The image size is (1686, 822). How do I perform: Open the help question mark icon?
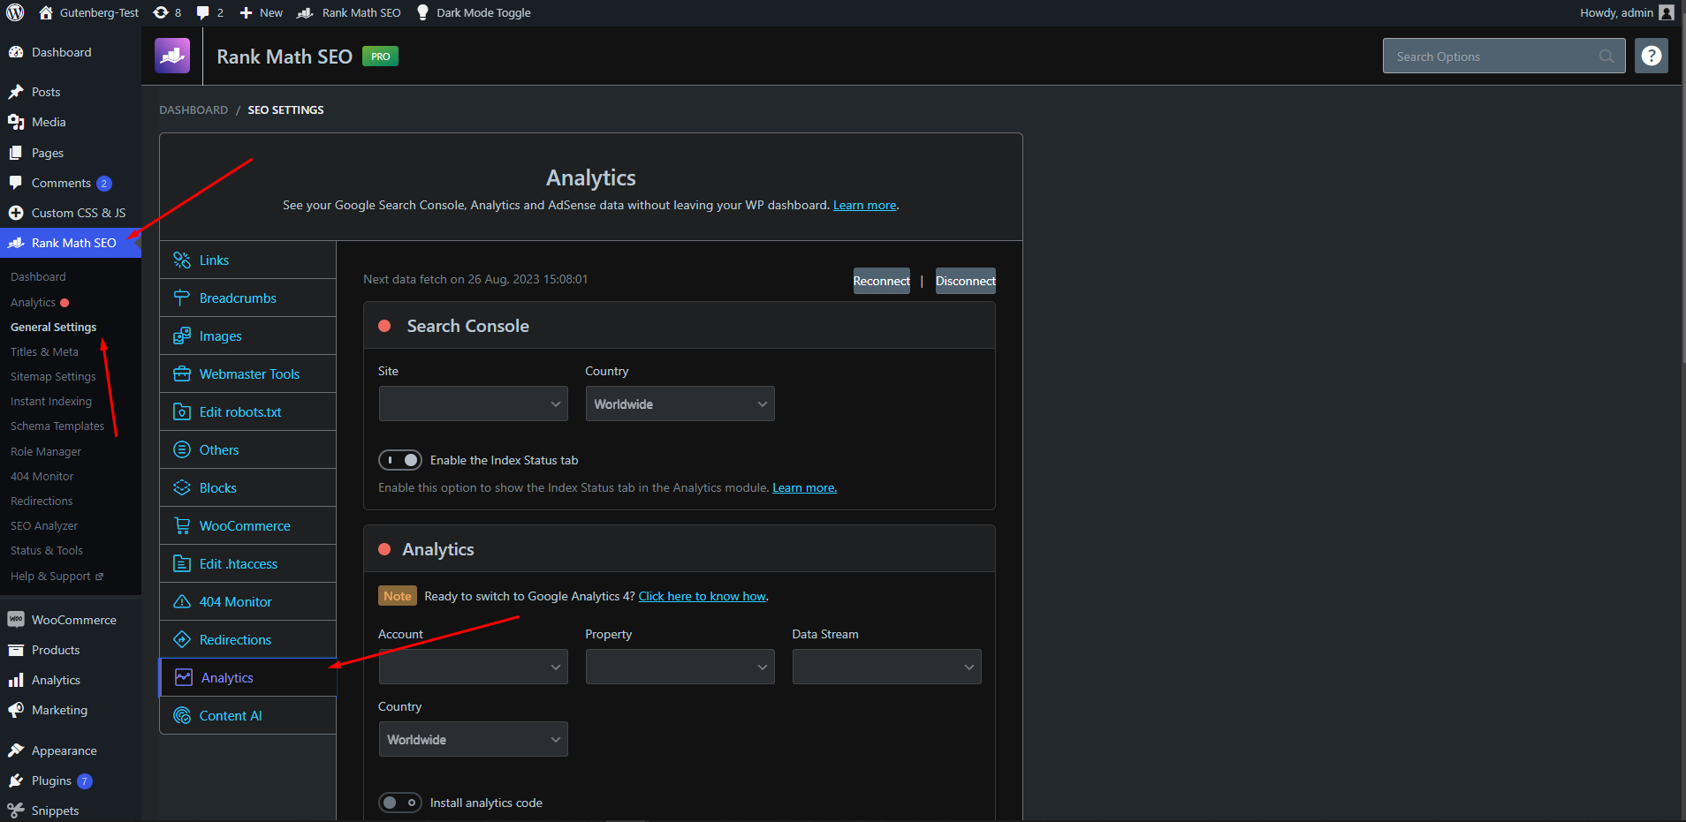tap(1651, 56)
